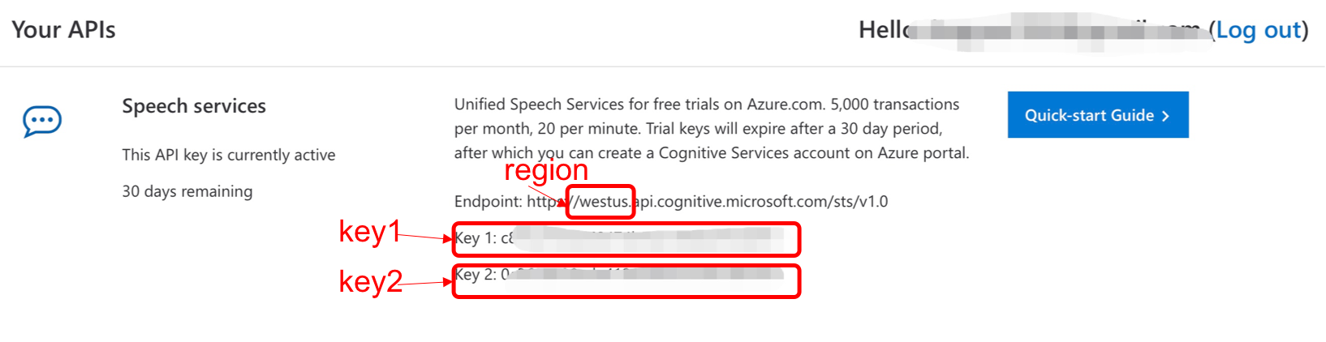Click the Speech services chat bubble icon

[42, 122]
